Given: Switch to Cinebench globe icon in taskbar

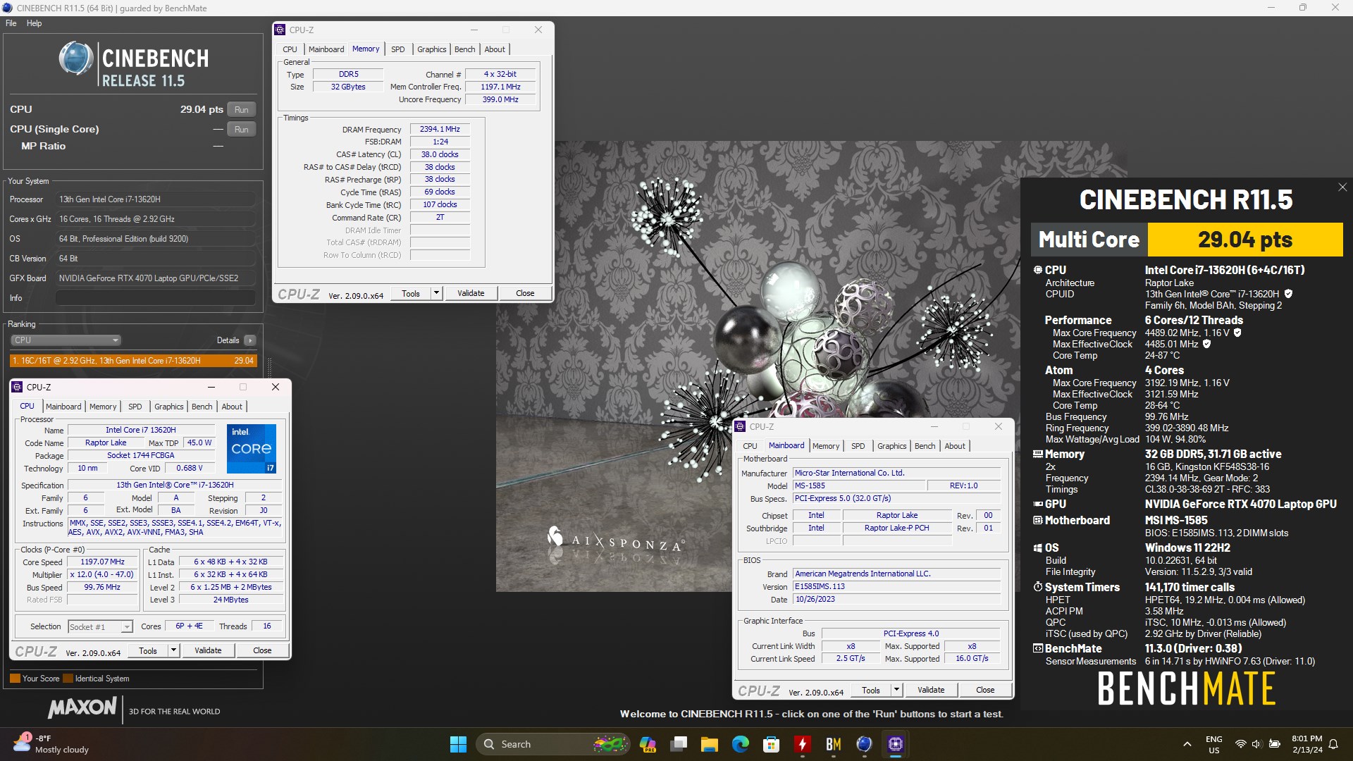Looking at the screenshot, I should [865, 744].
